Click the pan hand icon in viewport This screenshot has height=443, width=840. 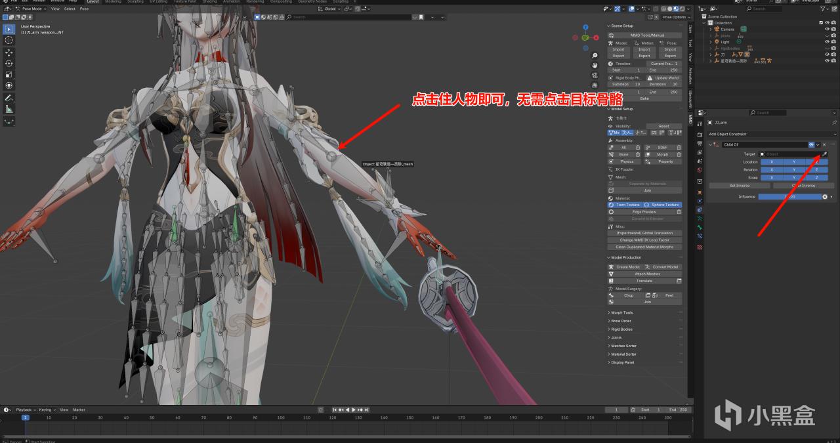(x=595, y=66)
